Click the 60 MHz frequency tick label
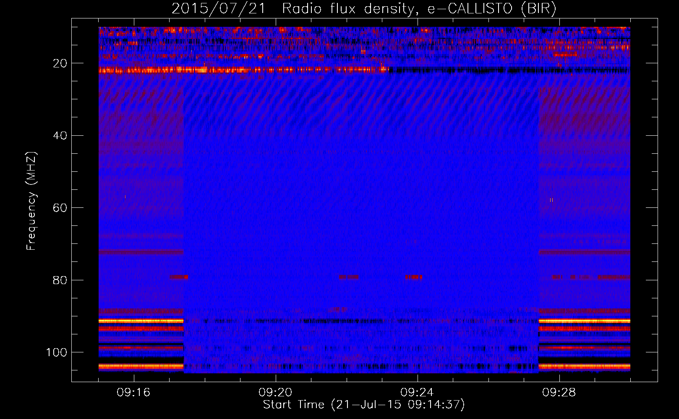679x419 pixels. (60, 208)
